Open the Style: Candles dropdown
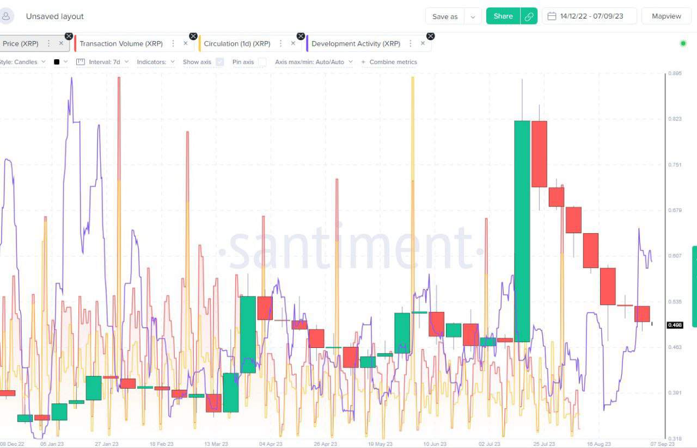The height and width of the screenshot is (448, 697). [x=25, y=61]
